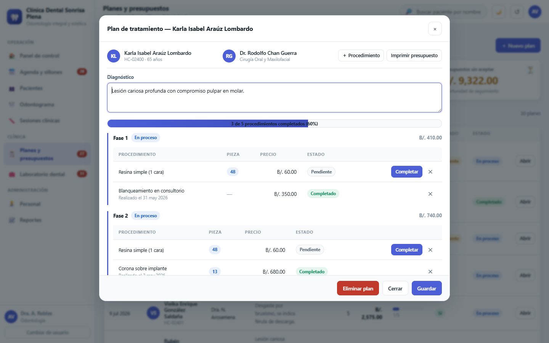Click Dr. Rodolfo Chan Guerra name
The width and height of the screenshot is (549, 343).
click(x=268, y=53)
